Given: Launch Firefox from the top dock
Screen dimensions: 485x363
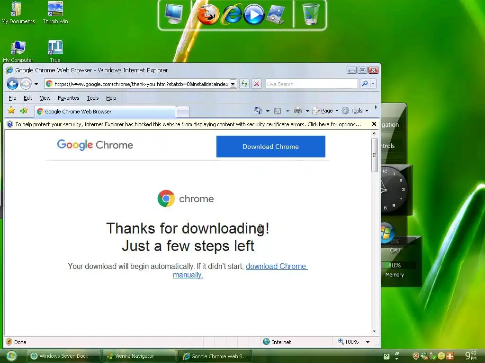Looking at the screenshot, I should [x=208, y=15].
